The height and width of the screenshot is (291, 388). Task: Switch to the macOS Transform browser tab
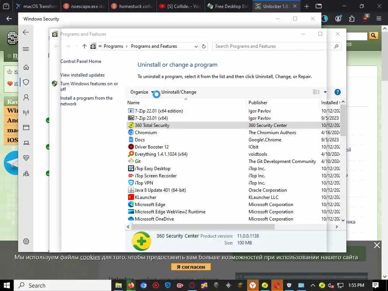36,6
